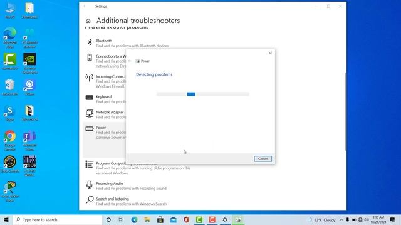The width and height of the screenshot is (401, 225).
Task: Open File Explorer from the taskbar
Action: pos(147,219)
